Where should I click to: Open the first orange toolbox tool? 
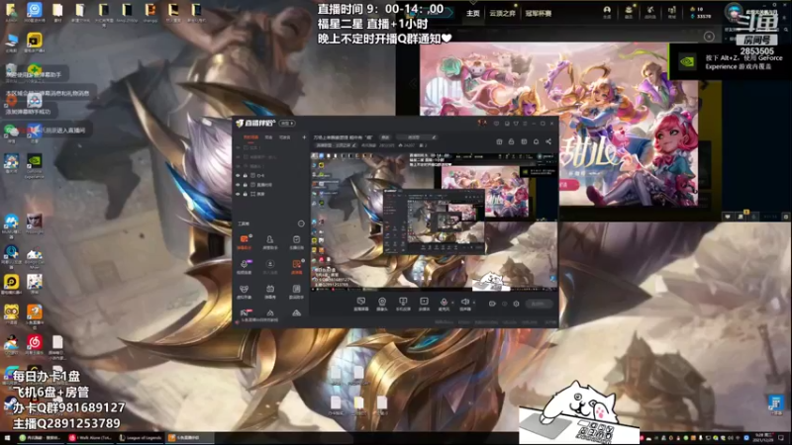[244, 241]
